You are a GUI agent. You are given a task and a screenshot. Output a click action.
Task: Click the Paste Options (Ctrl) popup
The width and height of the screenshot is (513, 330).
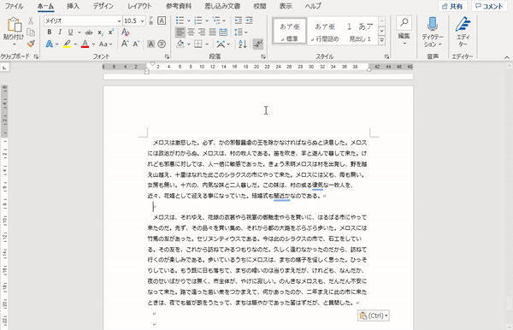pyautogui.click(x=374, y=315)
